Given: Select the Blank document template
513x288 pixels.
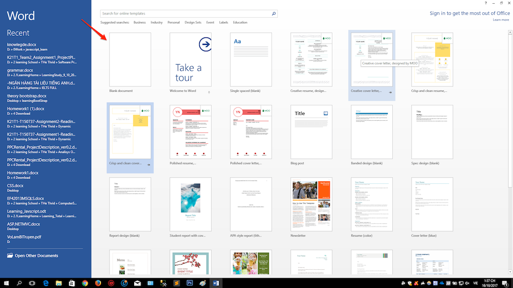Looking at the screenshot, I should click(x=130, y=59).
